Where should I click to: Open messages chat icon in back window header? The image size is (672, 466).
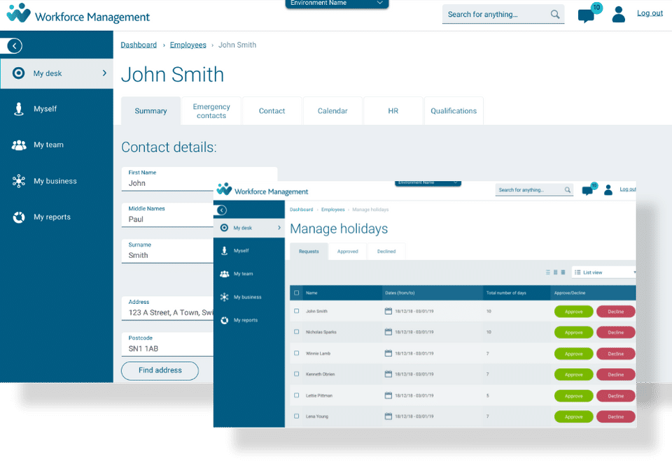coord(586,16)
